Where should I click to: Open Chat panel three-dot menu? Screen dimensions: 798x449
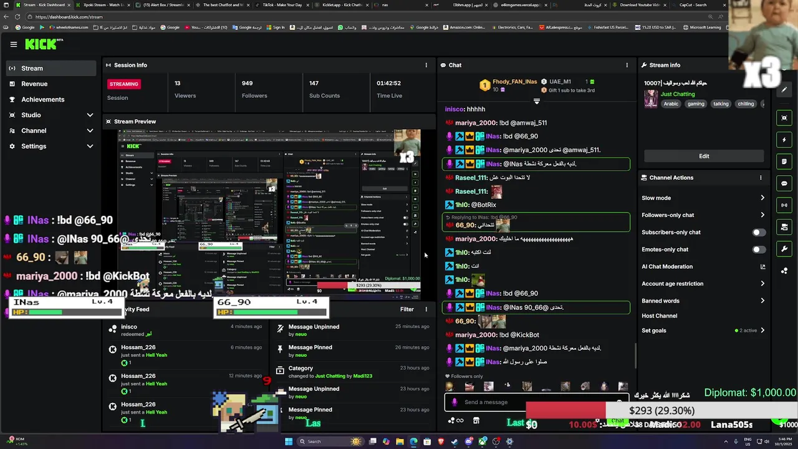627,65
